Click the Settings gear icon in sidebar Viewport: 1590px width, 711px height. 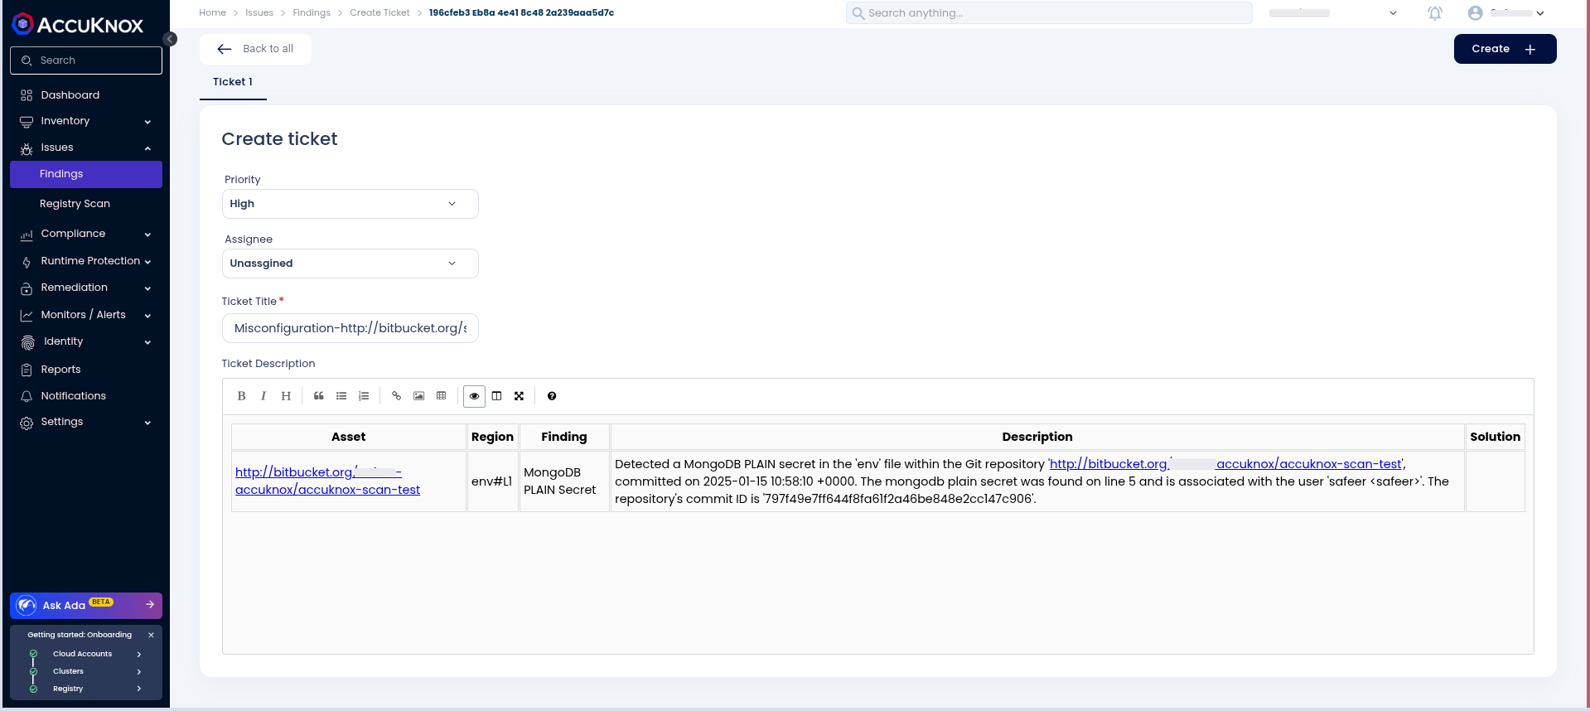coord(27,423)
